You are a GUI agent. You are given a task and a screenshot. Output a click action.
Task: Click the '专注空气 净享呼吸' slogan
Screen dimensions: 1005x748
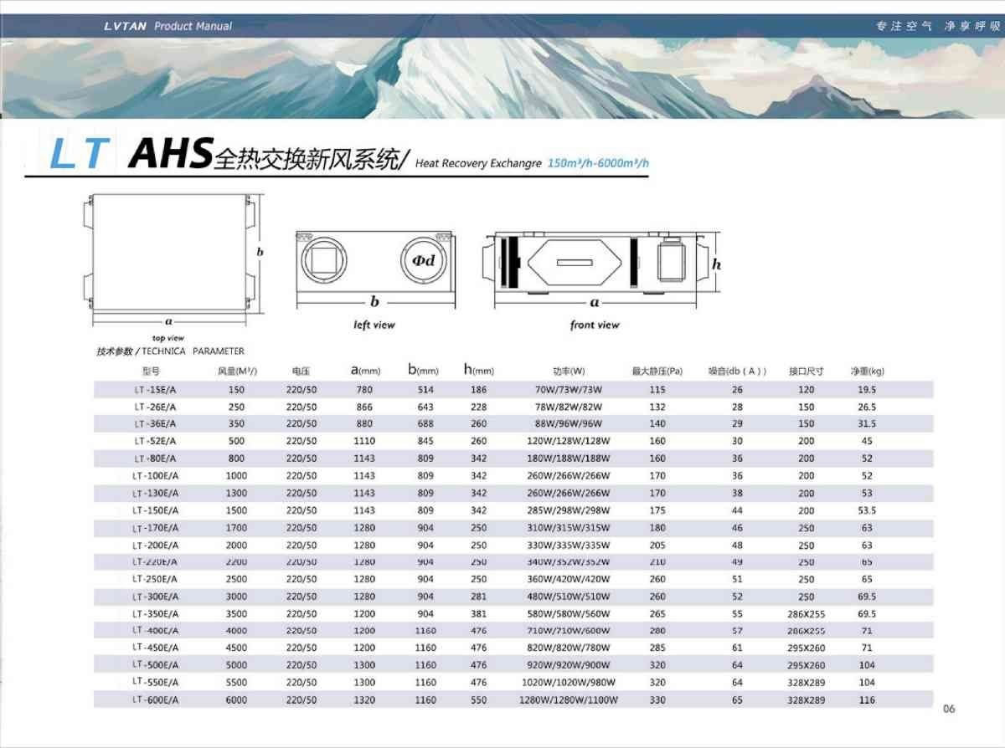938,26
